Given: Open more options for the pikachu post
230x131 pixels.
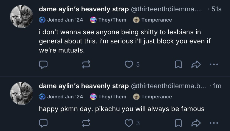Looking at the screenshot, I should pyautogui.click(x=214, y=123).
